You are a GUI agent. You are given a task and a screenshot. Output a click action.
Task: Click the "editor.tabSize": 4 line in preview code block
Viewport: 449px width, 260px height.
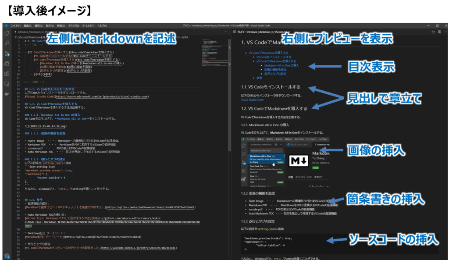point(270,246)
